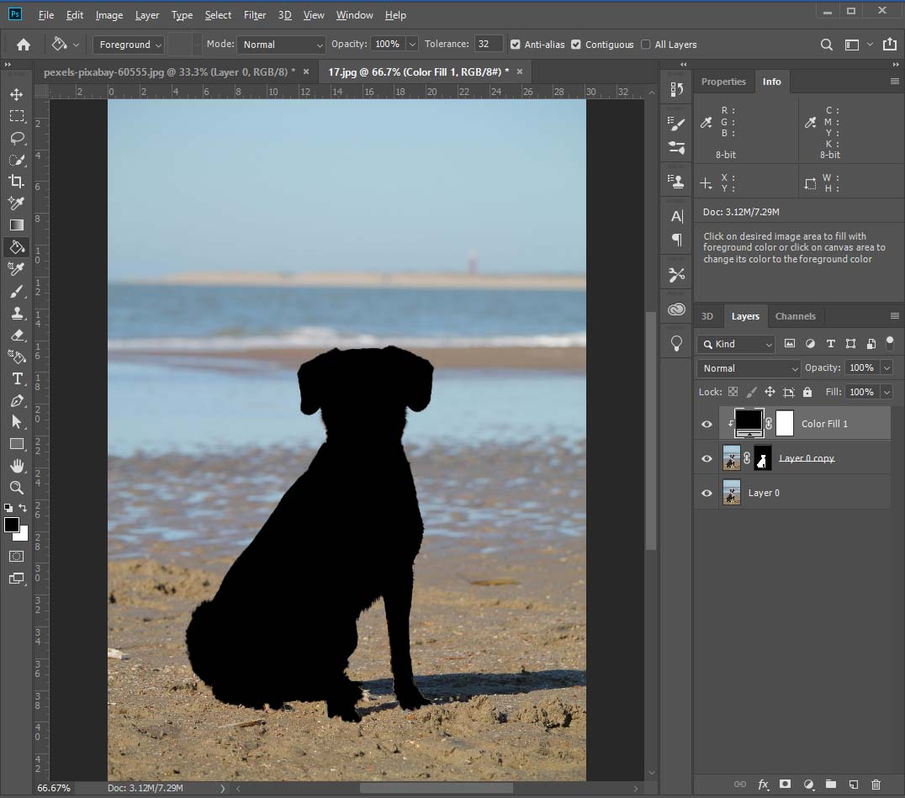Screen dimensions: 905x798
Task: Select the Zoom tool
Action: [x=16, y=488]
